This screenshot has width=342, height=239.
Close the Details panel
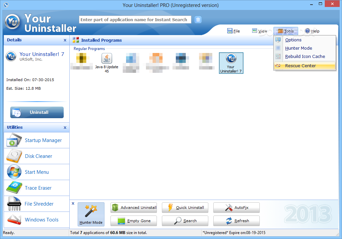(x=65, y=40)
